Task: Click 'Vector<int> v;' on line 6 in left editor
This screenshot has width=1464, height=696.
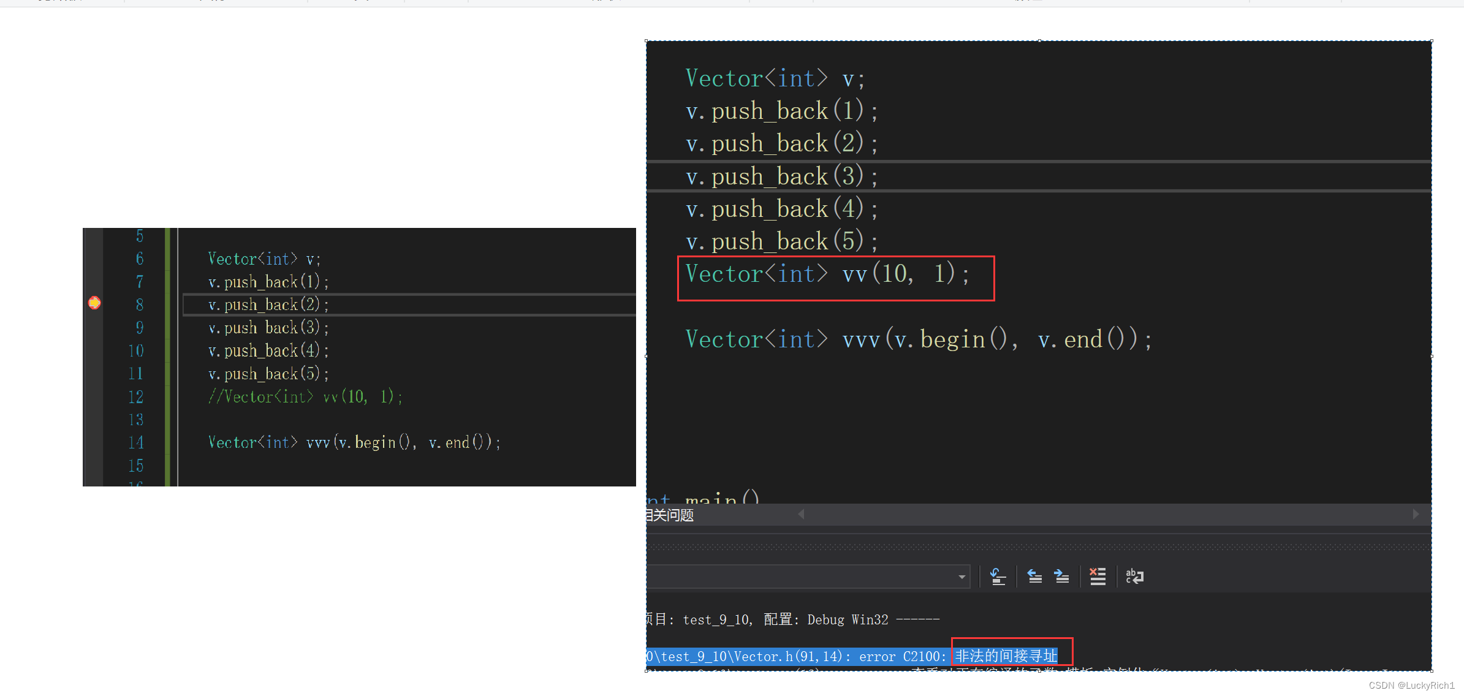Action: click(264, 259)
